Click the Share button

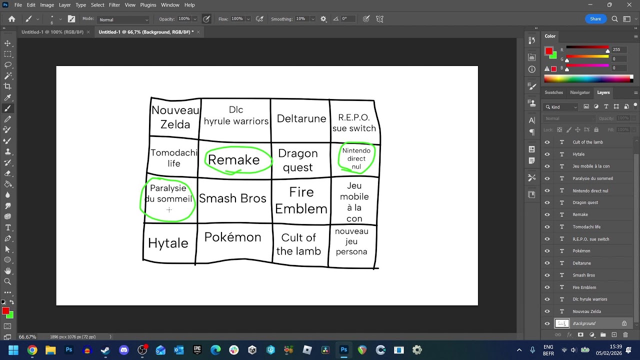tap(595, 19)
